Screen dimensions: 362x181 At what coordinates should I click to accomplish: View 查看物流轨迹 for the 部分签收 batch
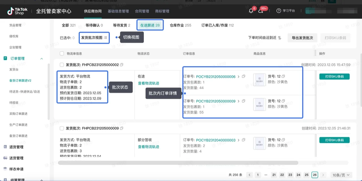149,147
